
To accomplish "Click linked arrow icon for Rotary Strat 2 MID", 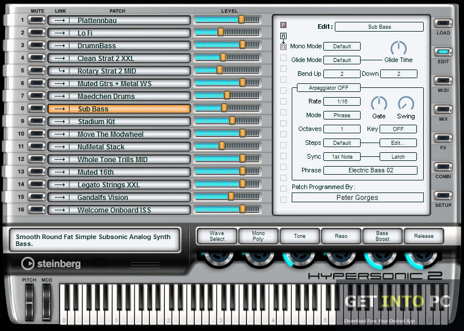I will tap(61, 71).
